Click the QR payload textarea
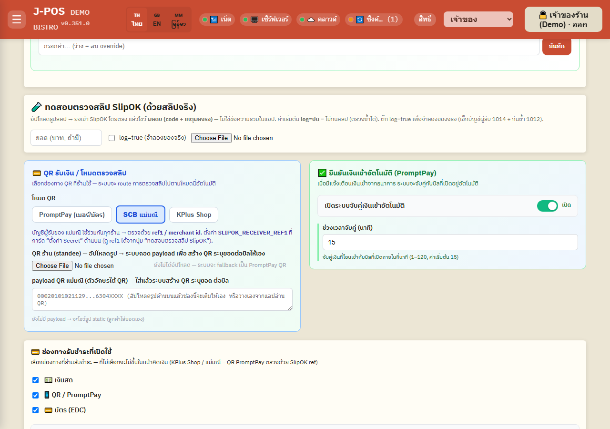This screenshot has width=610, height=429. [x=162, y=299]
